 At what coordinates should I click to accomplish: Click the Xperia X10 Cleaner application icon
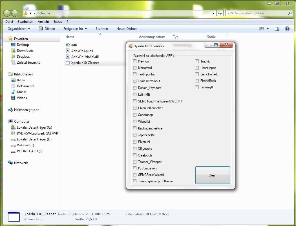tap(68, 62)
